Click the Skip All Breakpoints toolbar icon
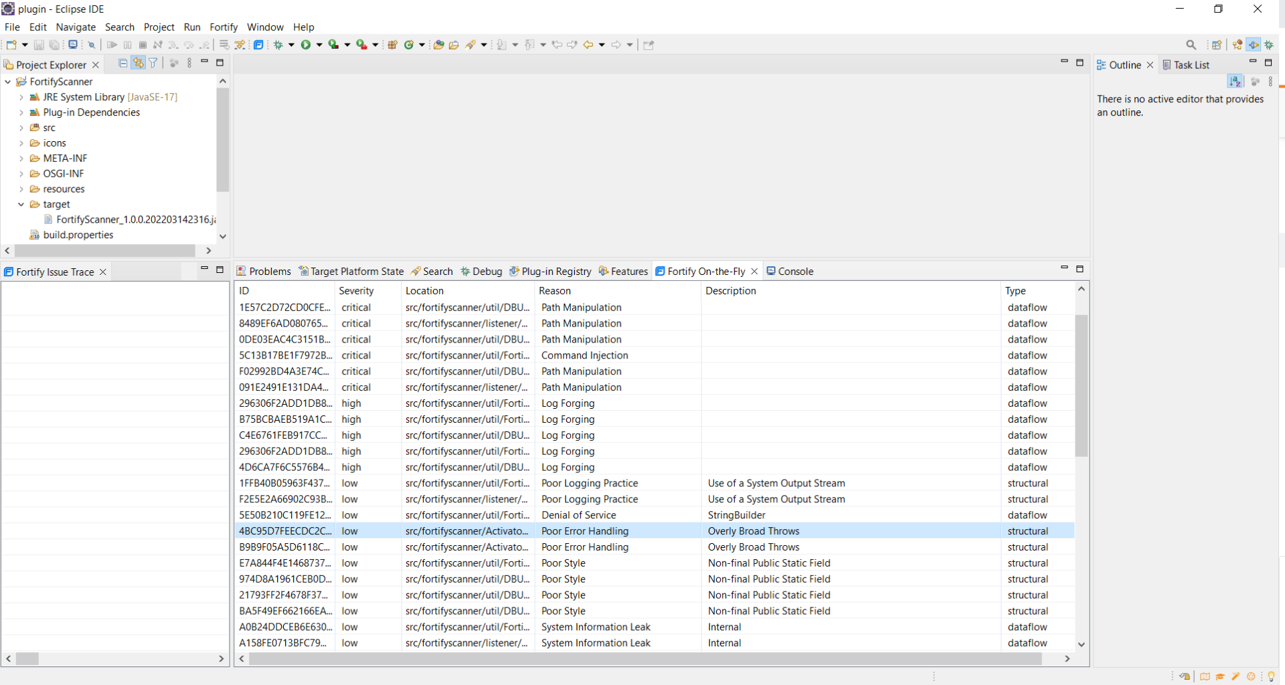The height and width of the screenshot is (685, 1285). [92, 45]
